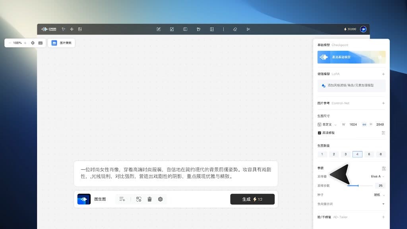Toggle the 高清修复 checkbox
Image resolution: width=407 pixels, height=229 pixels.
coord(320,133)
